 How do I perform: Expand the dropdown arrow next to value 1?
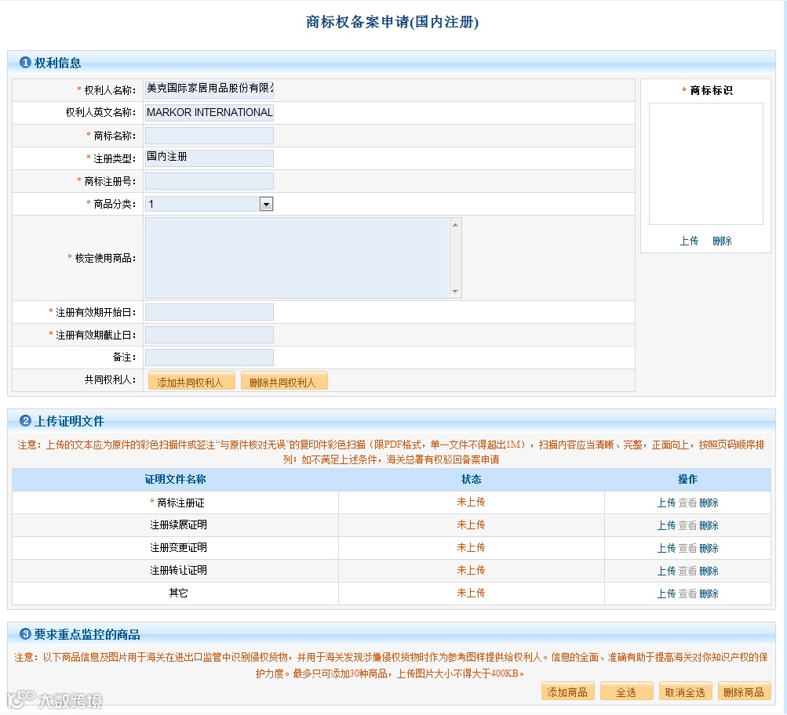coord(267,203)
